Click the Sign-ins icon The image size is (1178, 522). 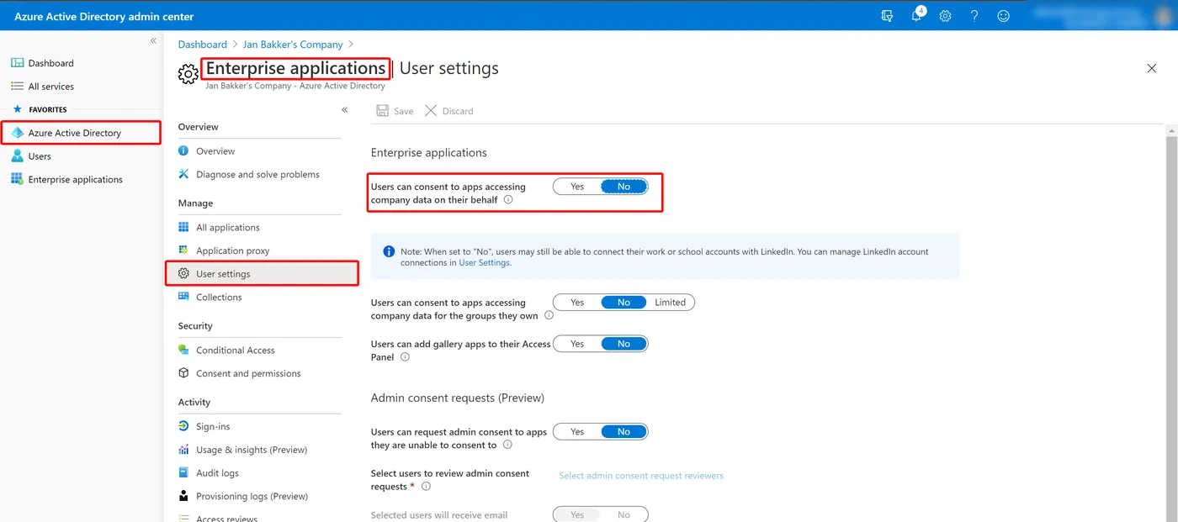tap(183, 426)
